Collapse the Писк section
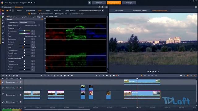Screen dimensions: 198x111 pos(7,36)
